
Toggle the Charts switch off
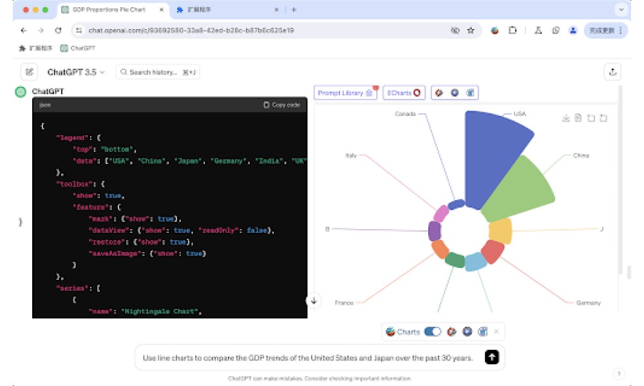pyautogui.click(x=433, y=331)
